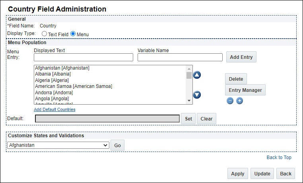Click the Set default button
Viewport: 303px width, 183px height.
[188, 119]
